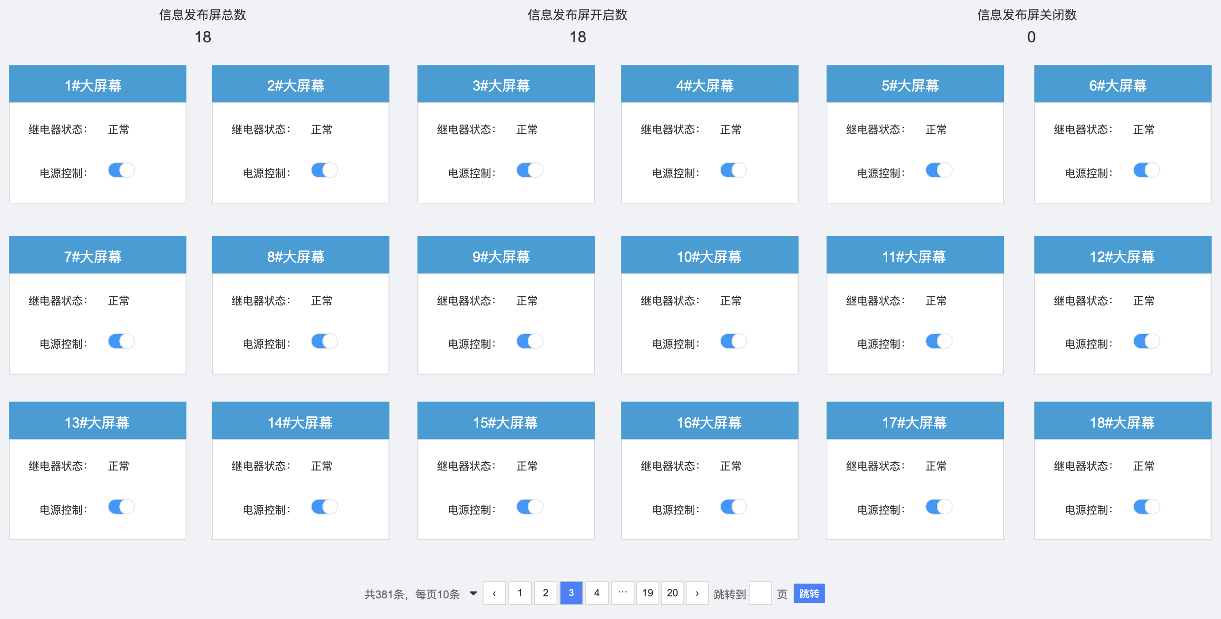
Task: Toggle power switch on 6#大屏幕
Action: (1146, 170)
